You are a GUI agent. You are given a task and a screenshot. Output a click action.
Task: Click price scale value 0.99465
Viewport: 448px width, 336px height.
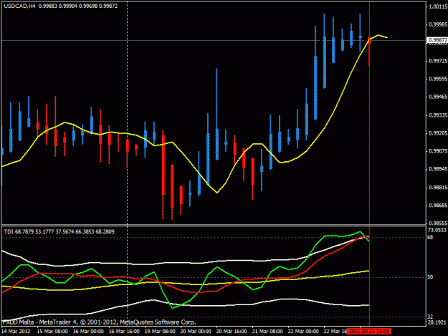point(438,97)
